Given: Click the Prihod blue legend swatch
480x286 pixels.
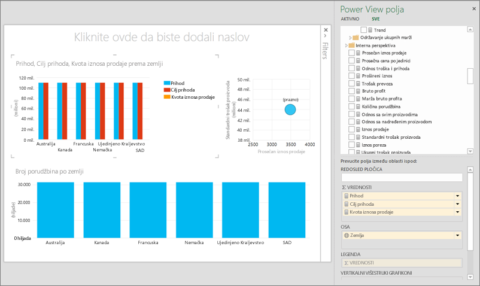Looking at the screenshot, I should [x=167, y=83].
